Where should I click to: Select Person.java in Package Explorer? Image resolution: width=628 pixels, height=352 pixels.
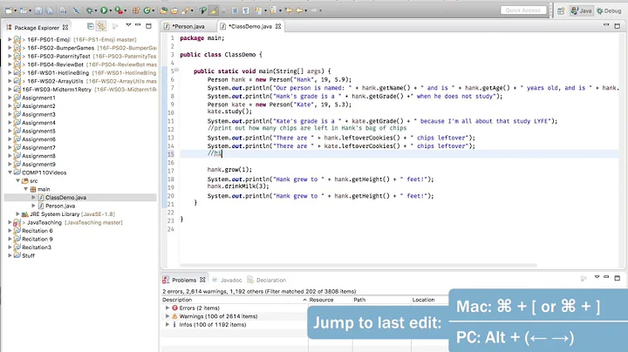pyautogui.click(x=61, y=206)
